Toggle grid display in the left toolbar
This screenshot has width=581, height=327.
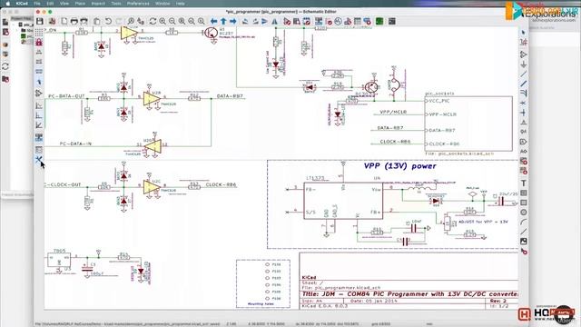tap(39, 33)
